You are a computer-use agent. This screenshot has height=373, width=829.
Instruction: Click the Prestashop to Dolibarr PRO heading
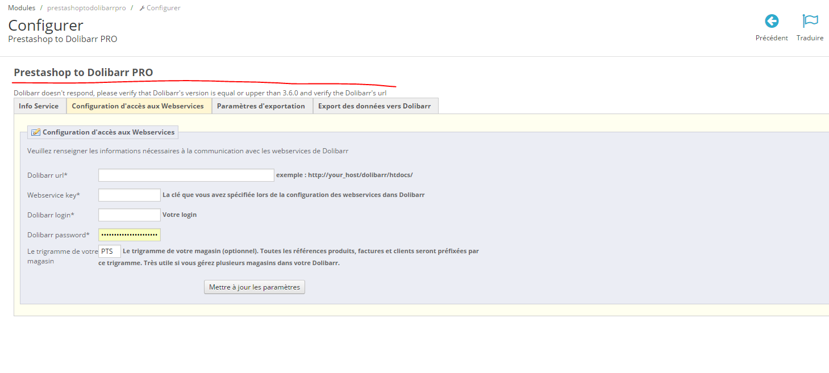pyautogui.click(x=84, y=73)
